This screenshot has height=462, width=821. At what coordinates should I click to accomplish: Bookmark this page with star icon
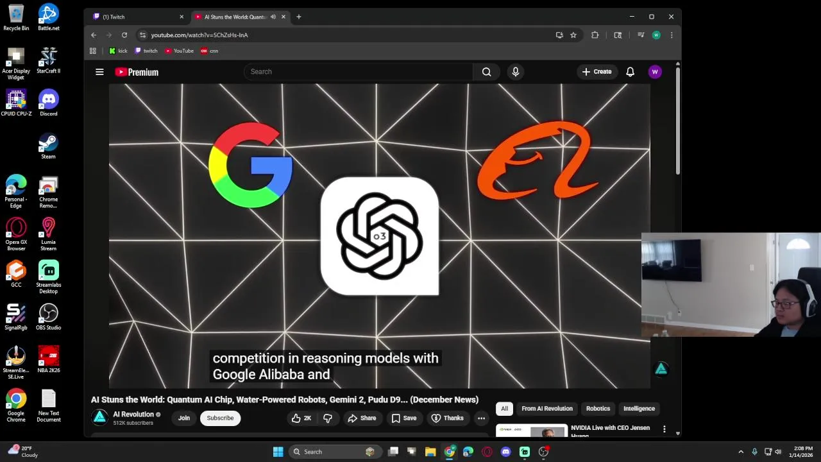point(573,35)
